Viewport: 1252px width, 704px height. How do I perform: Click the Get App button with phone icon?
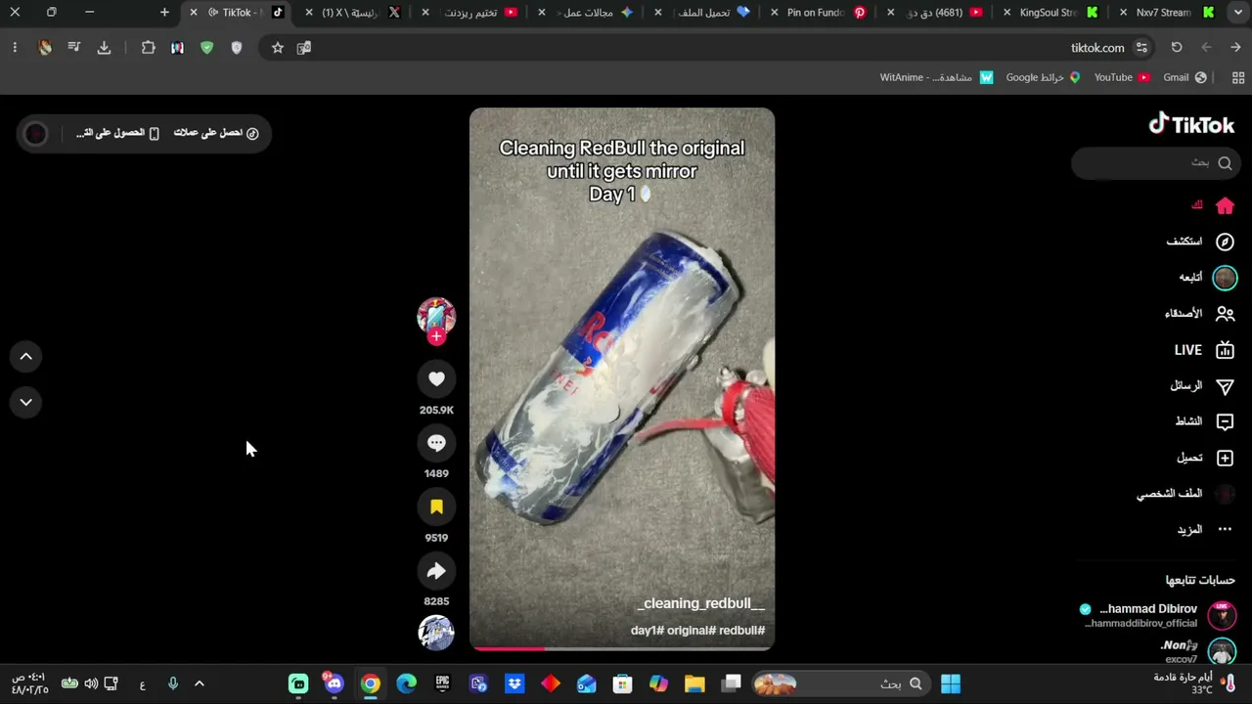pos(117,133)
